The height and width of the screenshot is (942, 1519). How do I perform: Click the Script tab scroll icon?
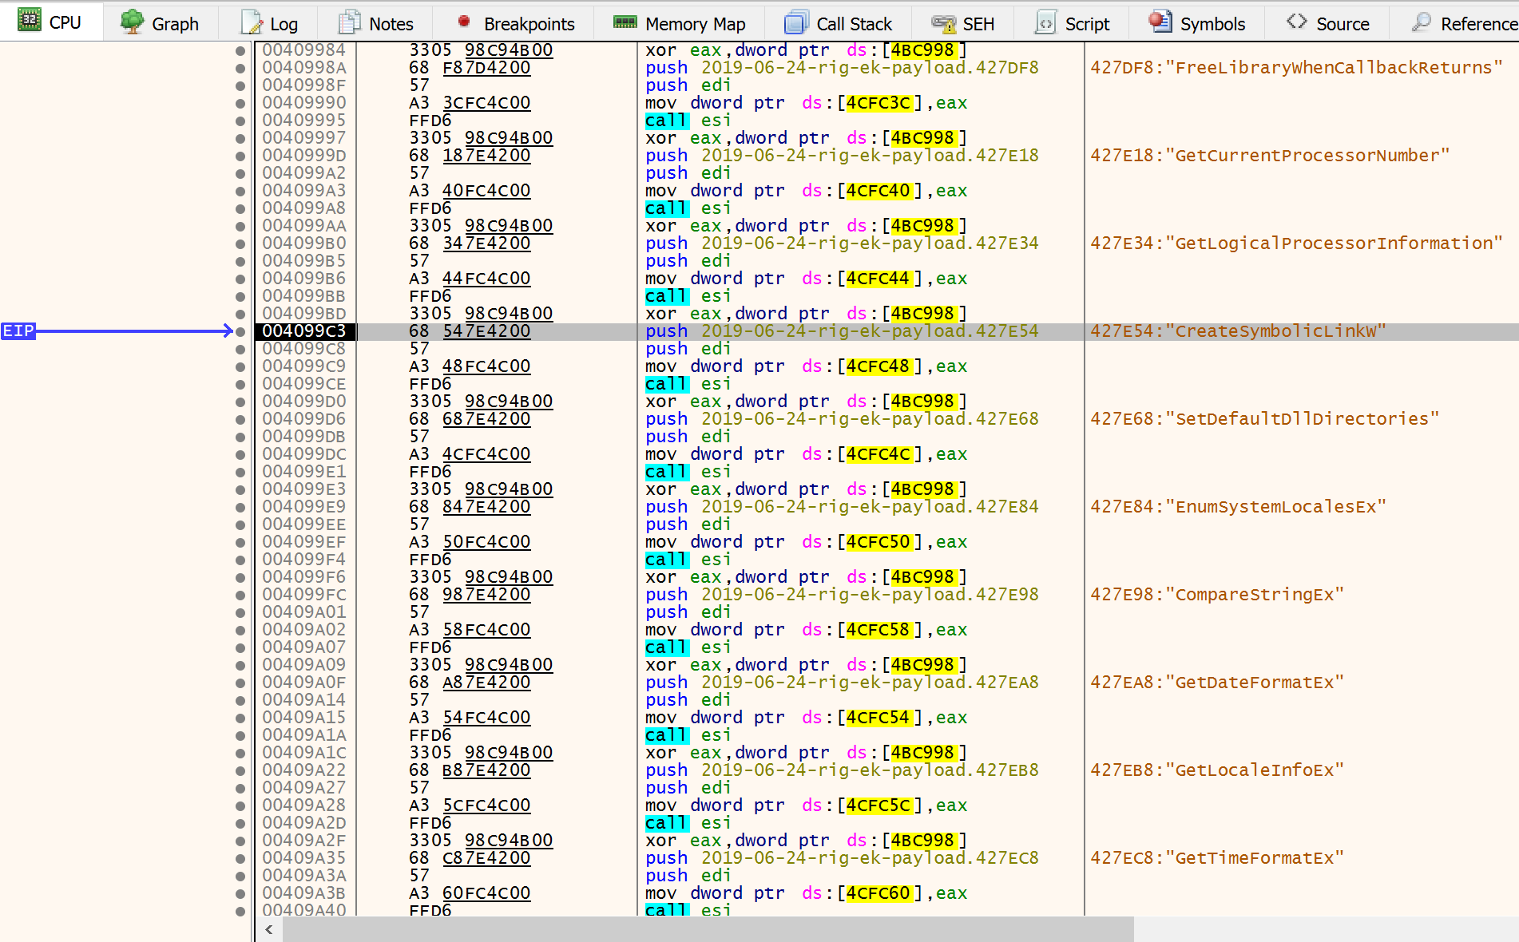tap(1045, 22)
